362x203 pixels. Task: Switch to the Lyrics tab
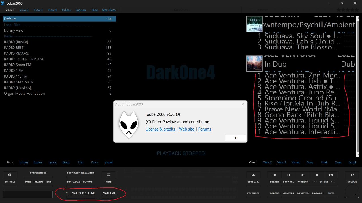tap(52, 162)
